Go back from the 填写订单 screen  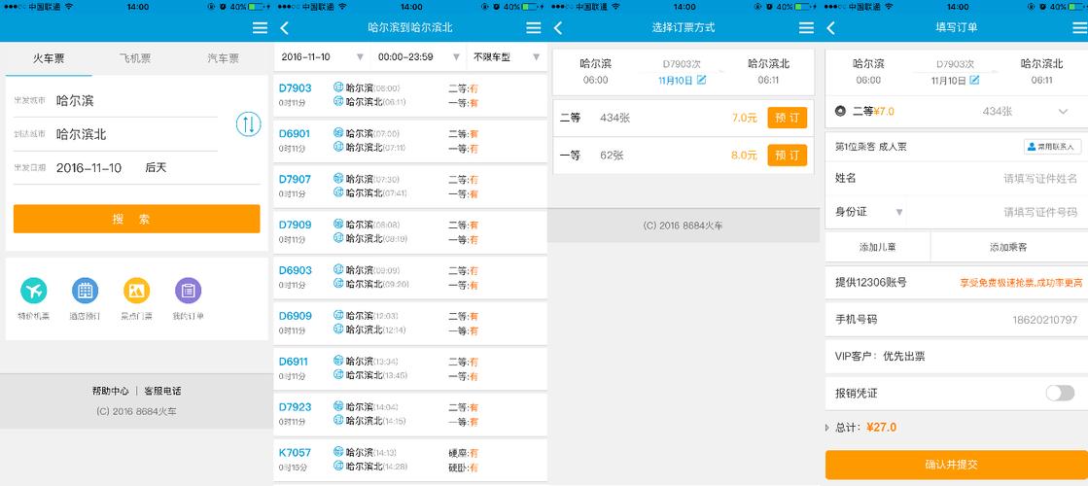click(x=830, y=28)
